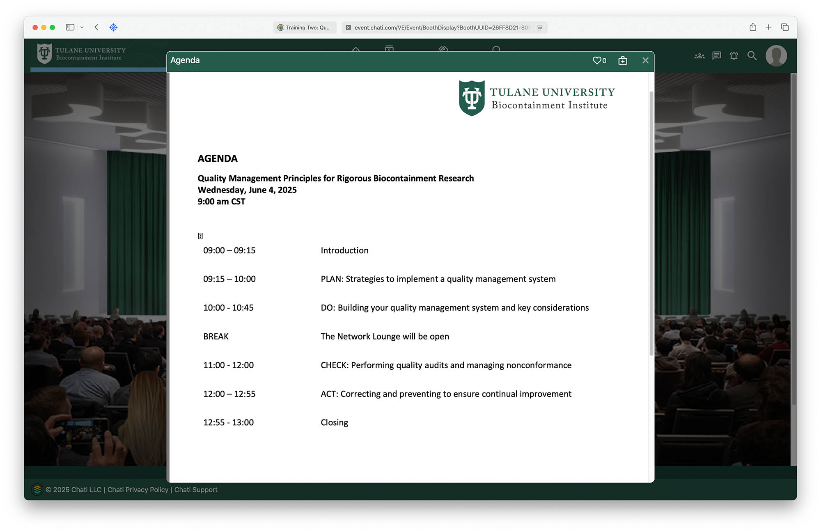Click the Tulane University header logo

(81, 54)
